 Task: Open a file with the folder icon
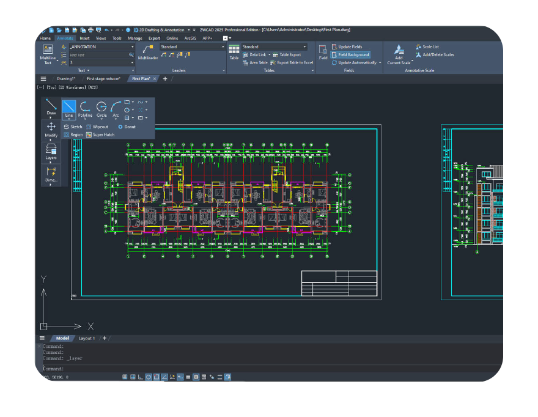59,30
